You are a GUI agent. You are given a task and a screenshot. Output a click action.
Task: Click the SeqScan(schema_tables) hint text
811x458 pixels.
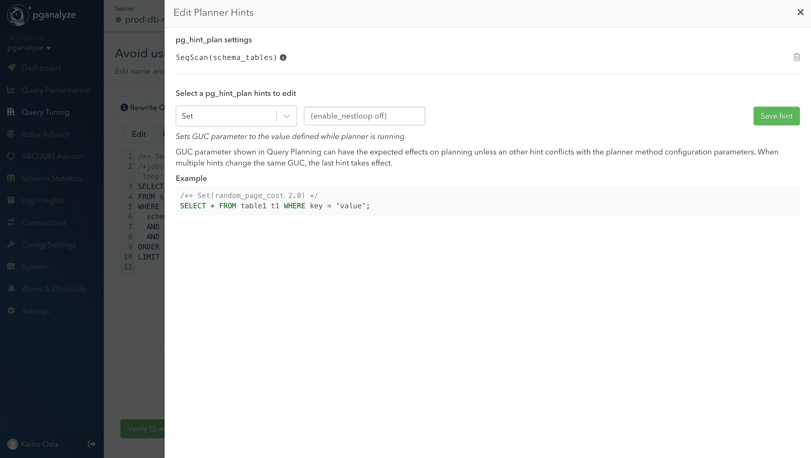(x=226, y=58)
